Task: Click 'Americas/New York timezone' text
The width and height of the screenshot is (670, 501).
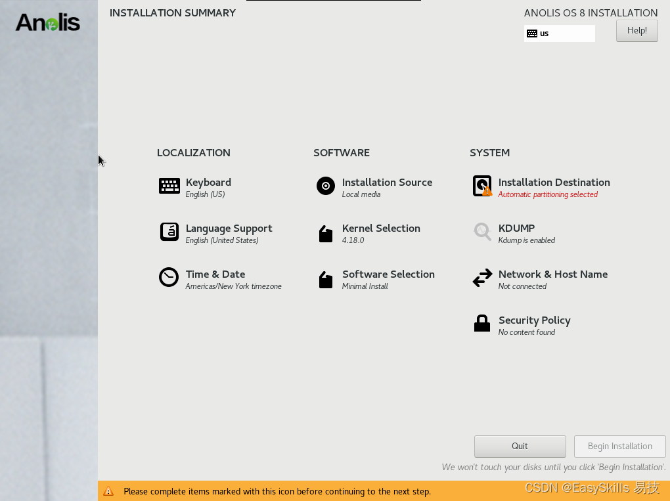Action: point(233,286)
